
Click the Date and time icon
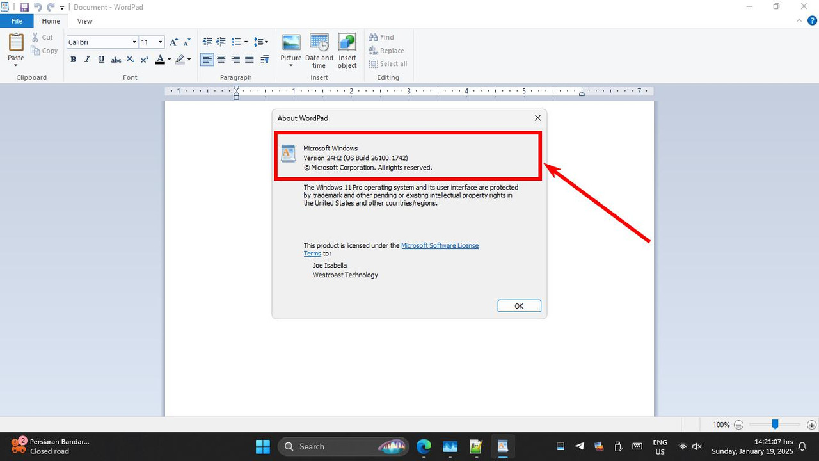(x=319, y=43)
